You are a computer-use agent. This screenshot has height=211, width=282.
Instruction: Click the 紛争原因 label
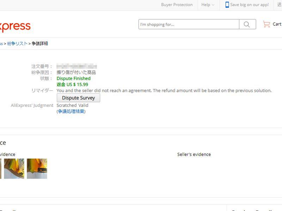[42, 73]
